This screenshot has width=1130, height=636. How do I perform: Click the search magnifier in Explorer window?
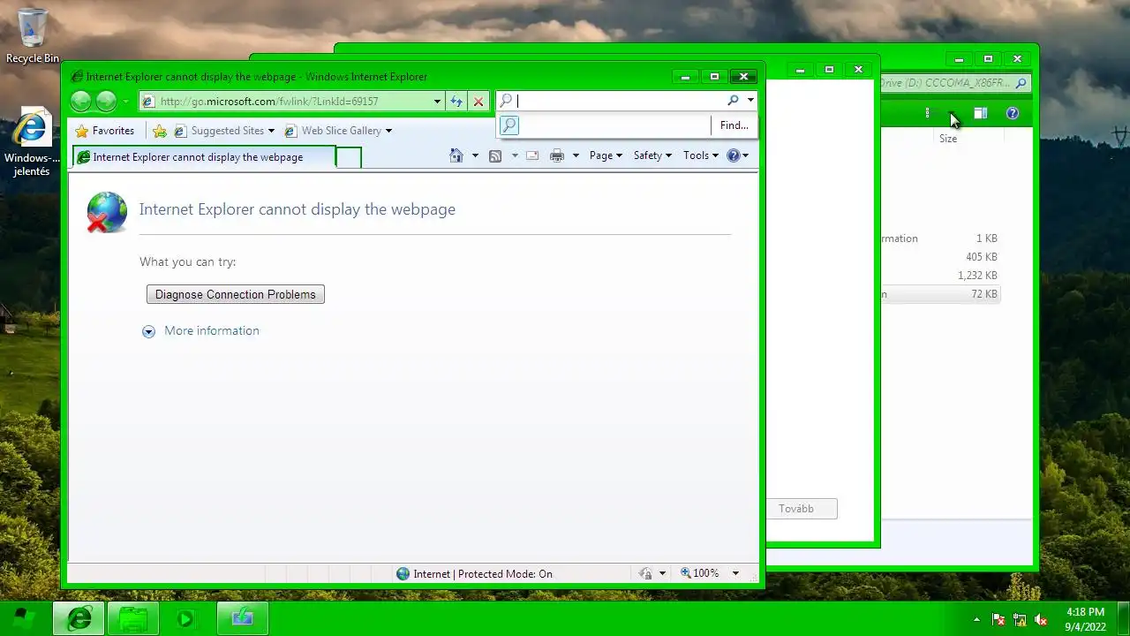(x=1021, y=83)
